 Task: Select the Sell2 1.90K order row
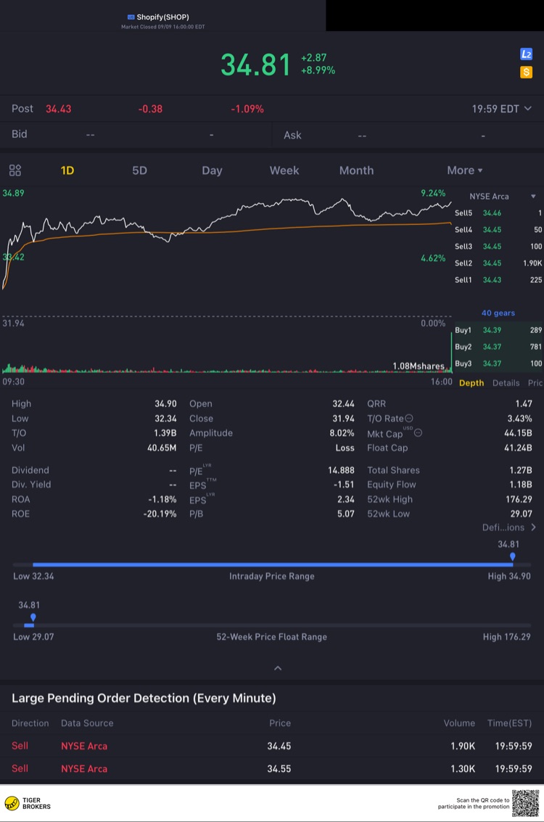pyautogui.click(x=498, y=263)
